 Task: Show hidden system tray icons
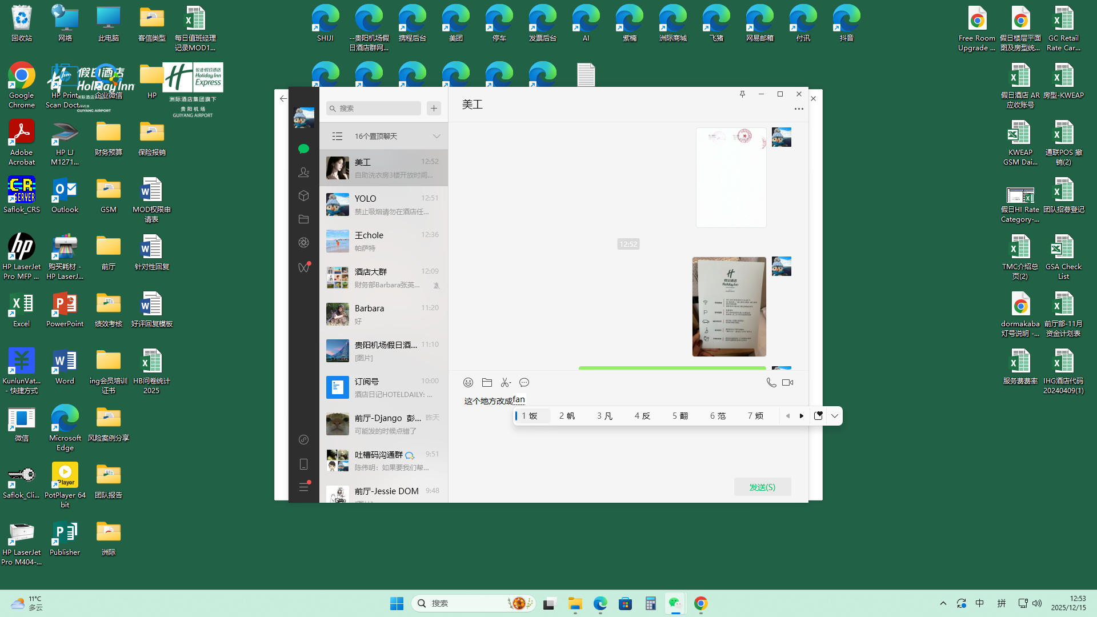point(943,603)
